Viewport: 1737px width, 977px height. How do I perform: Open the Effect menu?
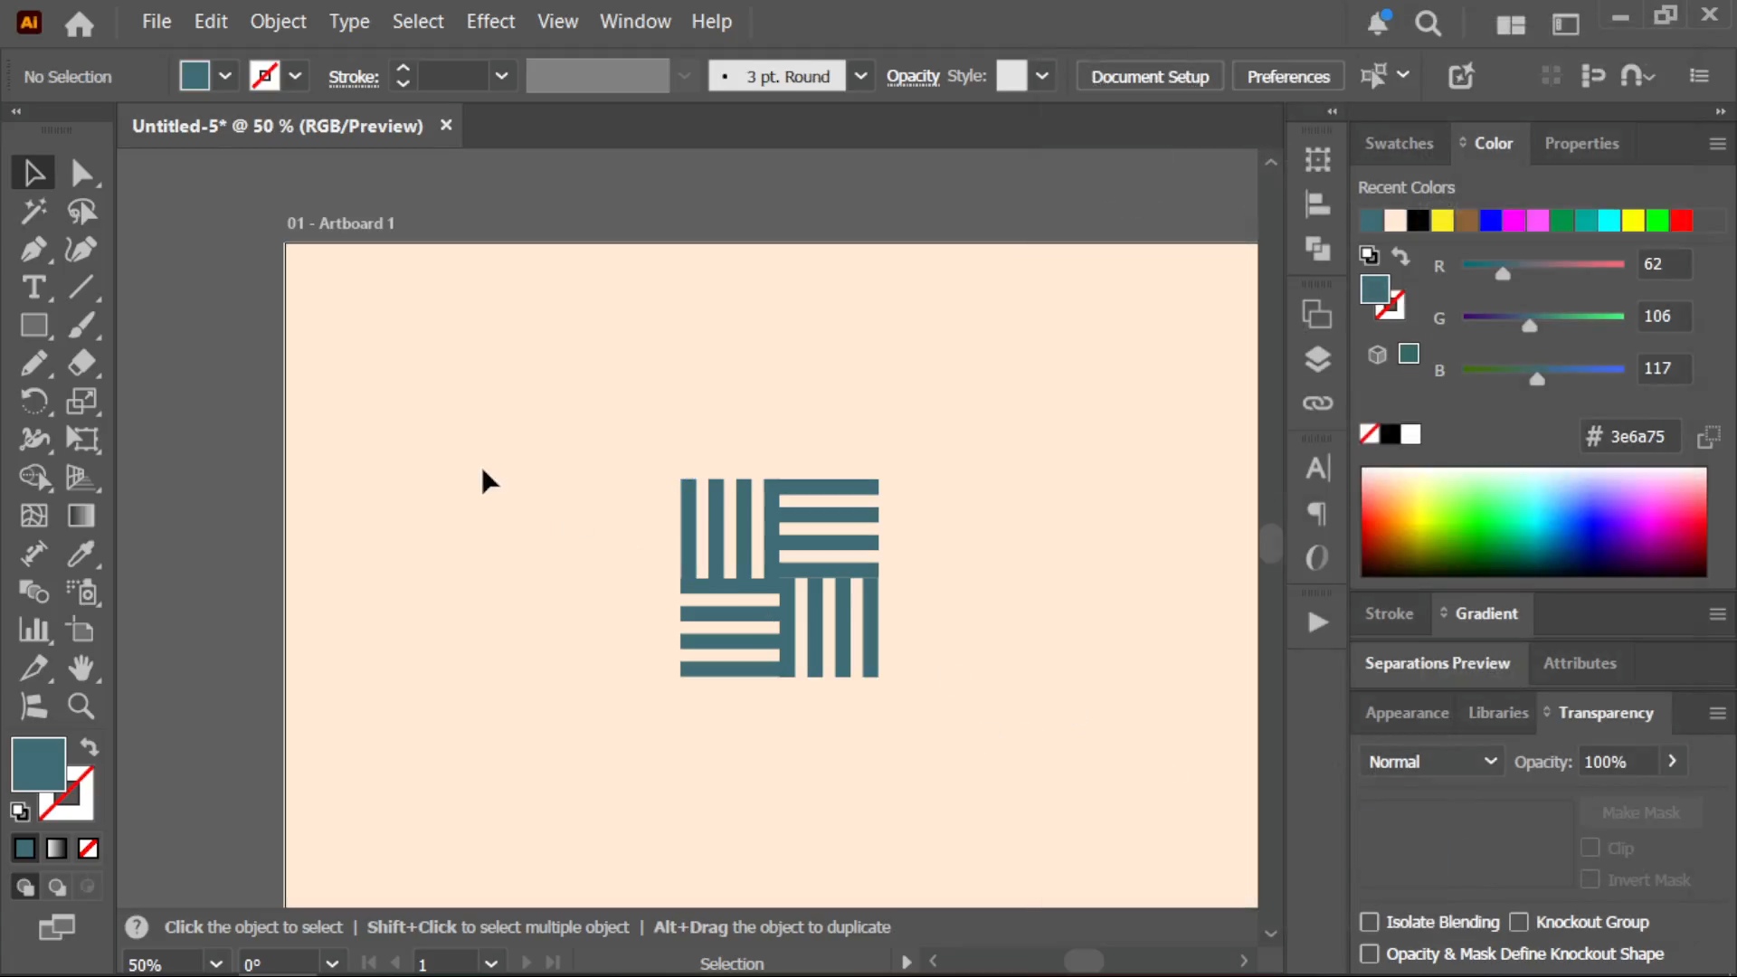tap(490, 21)
